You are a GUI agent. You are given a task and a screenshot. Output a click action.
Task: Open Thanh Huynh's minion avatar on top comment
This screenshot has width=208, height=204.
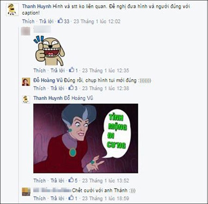click(12, 10)
